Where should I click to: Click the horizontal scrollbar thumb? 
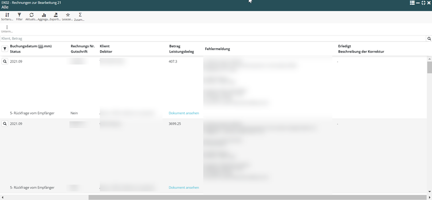(x=257, y=197)
